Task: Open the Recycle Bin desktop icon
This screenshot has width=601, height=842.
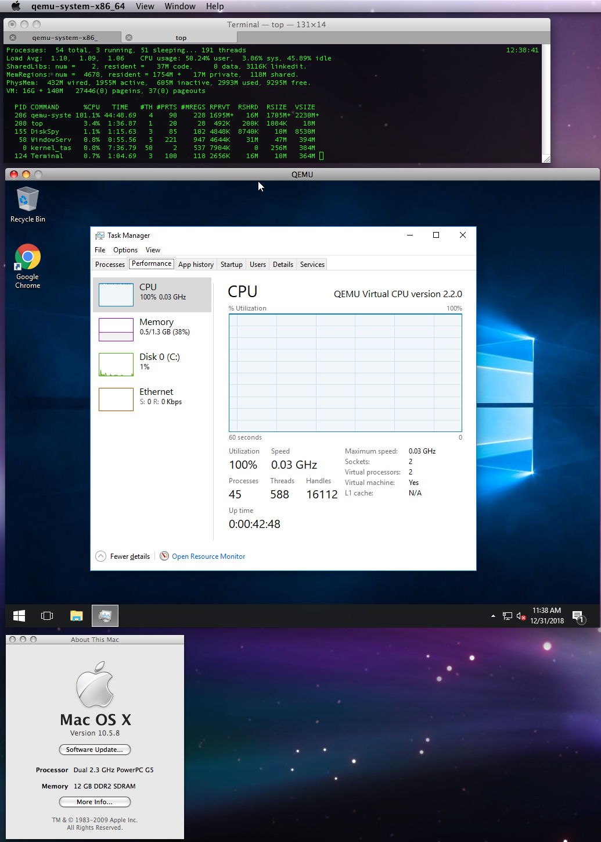Action: coord(27,205)
